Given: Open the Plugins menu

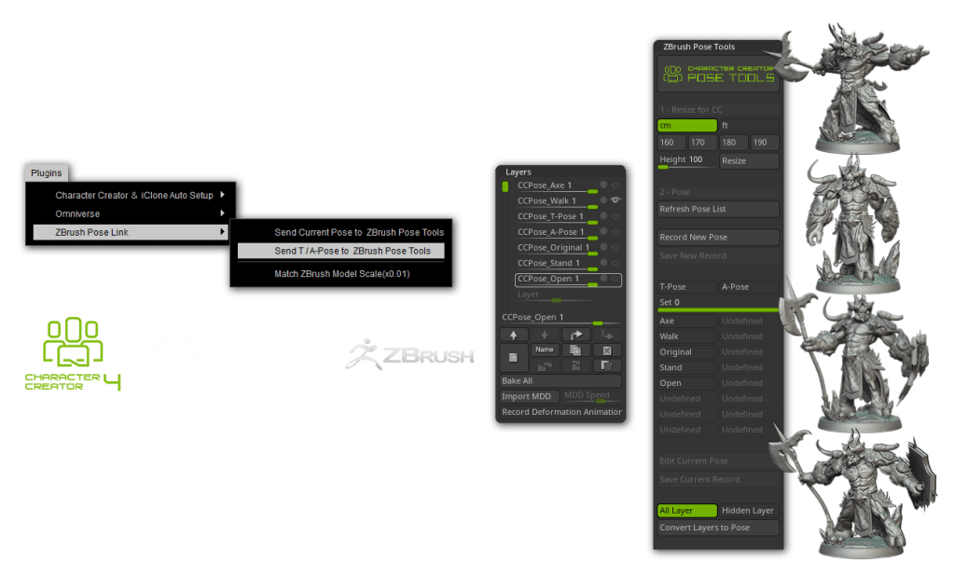Looking at the screenshot, I should pyautogui.click(x=47, y=172).
